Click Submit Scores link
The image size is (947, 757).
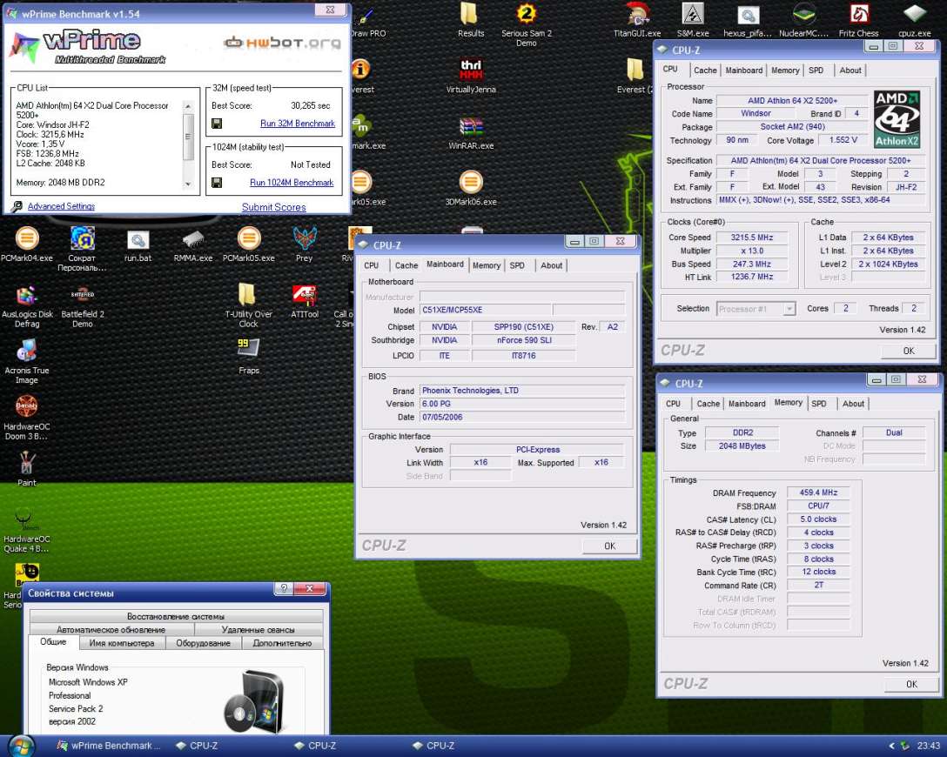point(273,207)
